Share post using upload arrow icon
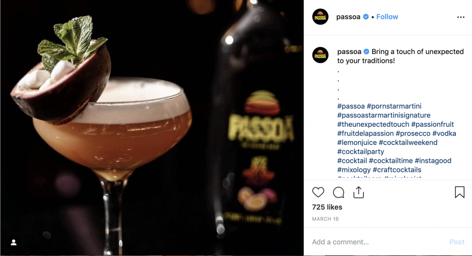Image resolution: width=472 pixels, height=256 pixels. [x=358, y=192]
